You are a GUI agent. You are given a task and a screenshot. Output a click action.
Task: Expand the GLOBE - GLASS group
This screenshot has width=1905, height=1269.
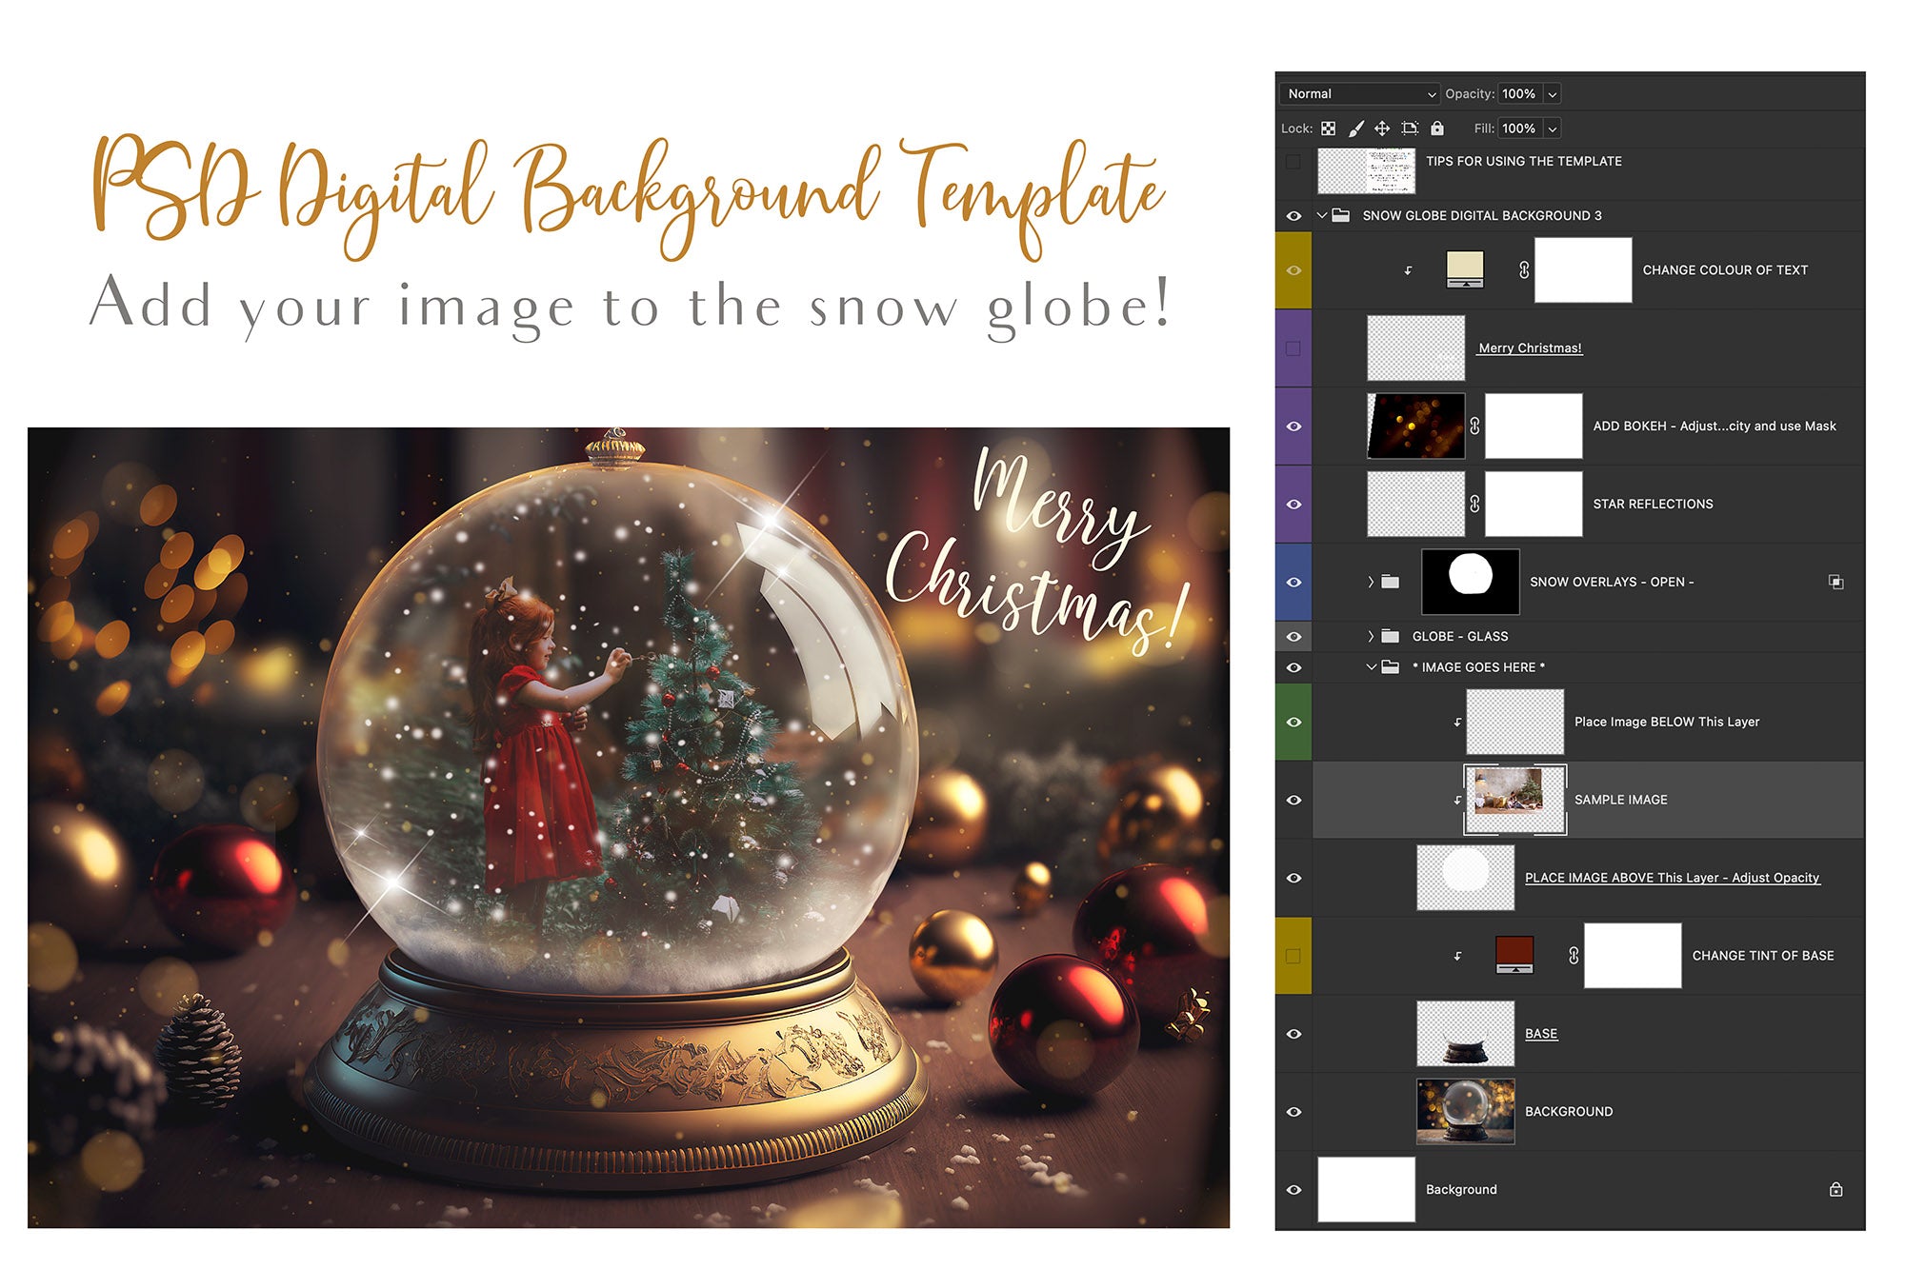point(1371,635)
